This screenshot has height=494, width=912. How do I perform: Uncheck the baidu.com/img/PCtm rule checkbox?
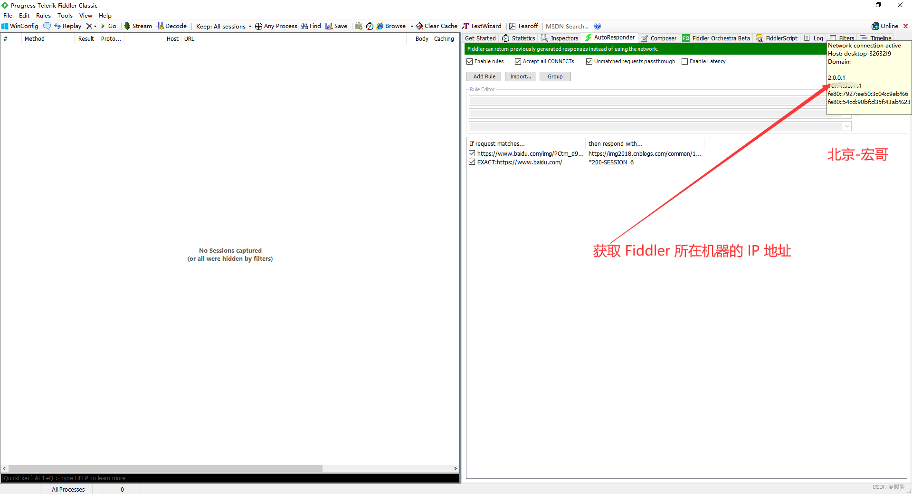472,153
